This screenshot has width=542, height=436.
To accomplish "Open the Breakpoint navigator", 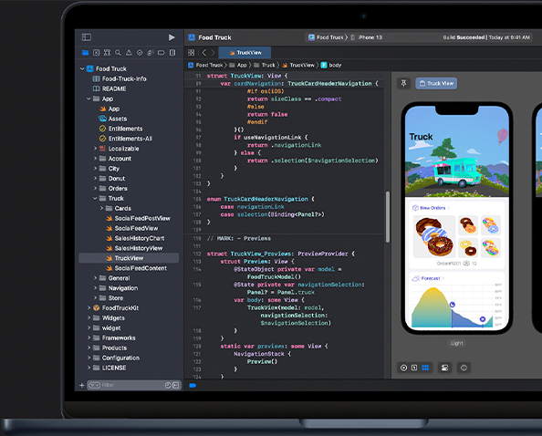I will point(162,53).
